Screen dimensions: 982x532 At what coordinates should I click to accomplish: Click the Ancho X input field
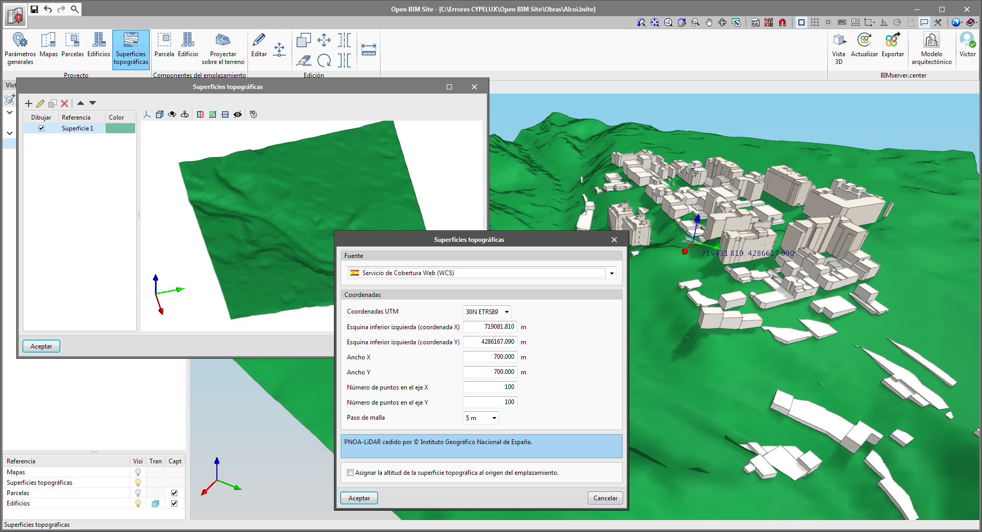(489, 357)
